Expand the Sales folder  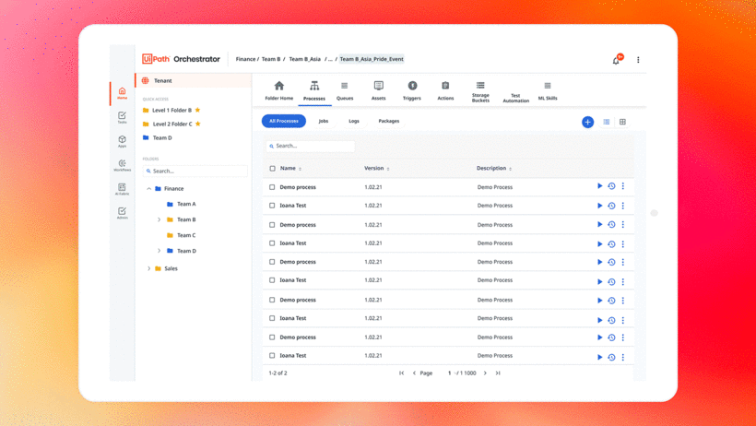click(149, 268)
